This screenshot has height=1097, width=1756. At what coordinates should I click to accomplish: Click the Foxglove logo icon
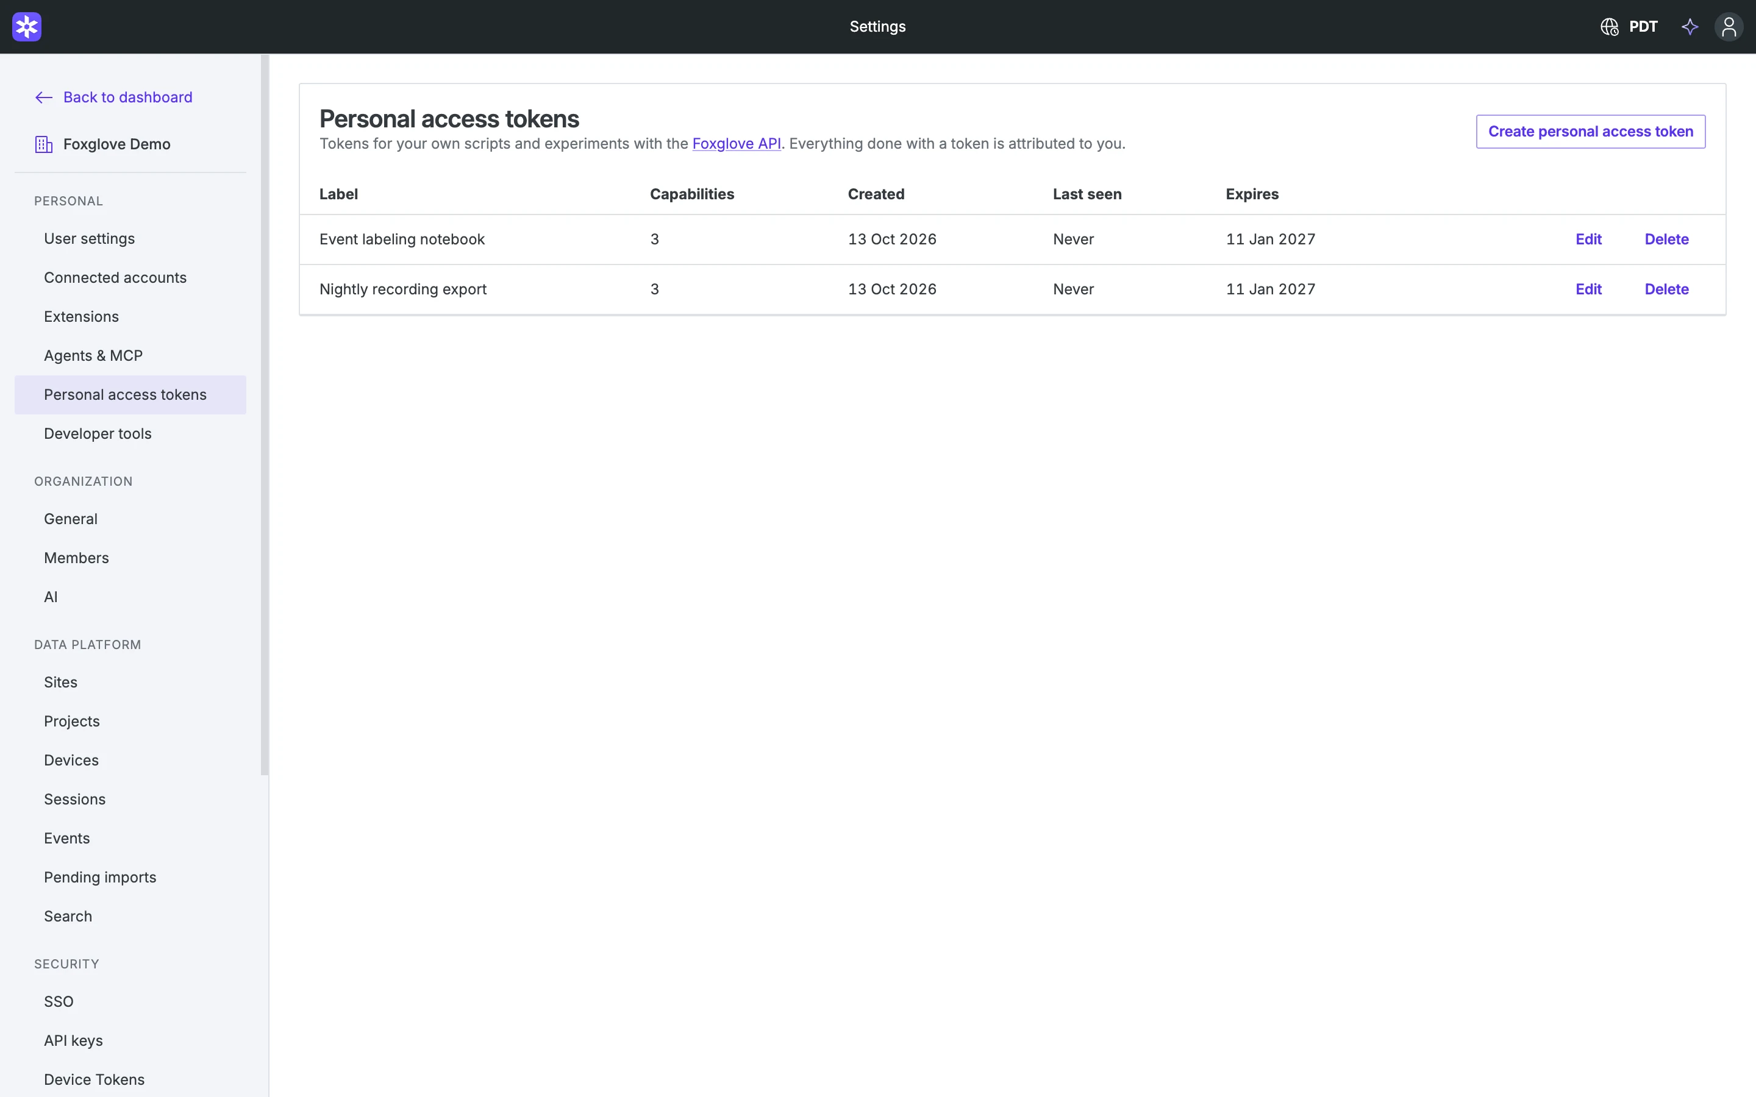[x=27, y=27]
